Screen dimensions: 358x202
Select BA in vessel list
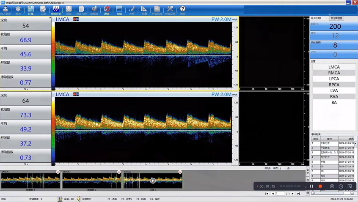pos(334,103)
